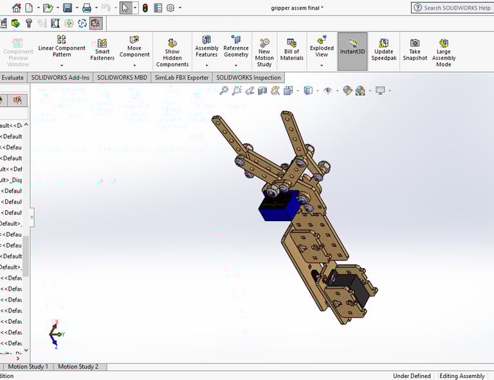Click Apply Scene icon
The height and width of the screenshot is (380, 494).
360,91
